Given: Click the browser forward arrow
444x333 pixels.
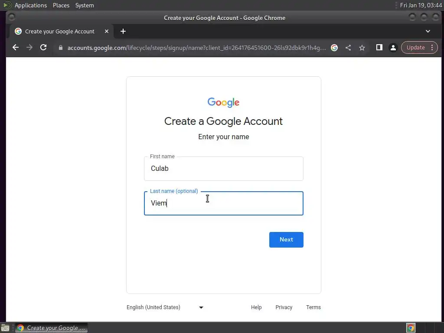Looking at the screenshot, I should (29, 48).
